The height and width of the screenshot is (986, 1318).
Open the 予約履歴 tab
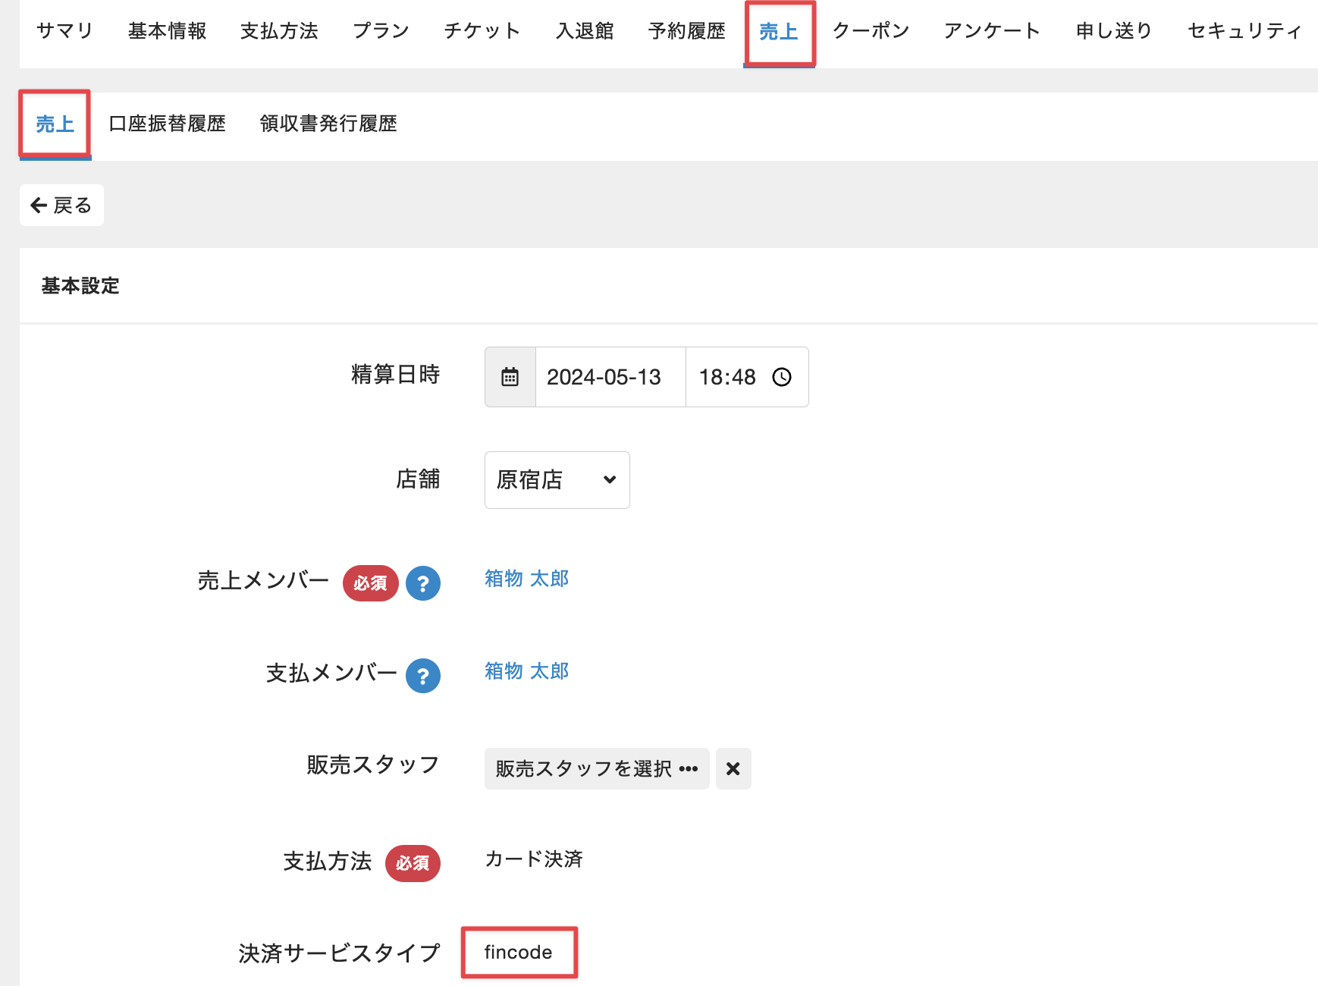tap(687, 31)
